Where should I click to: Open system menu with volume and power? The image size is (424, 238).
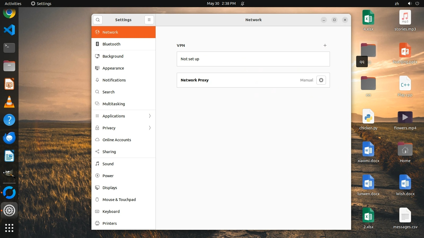(x=413, y=3)
